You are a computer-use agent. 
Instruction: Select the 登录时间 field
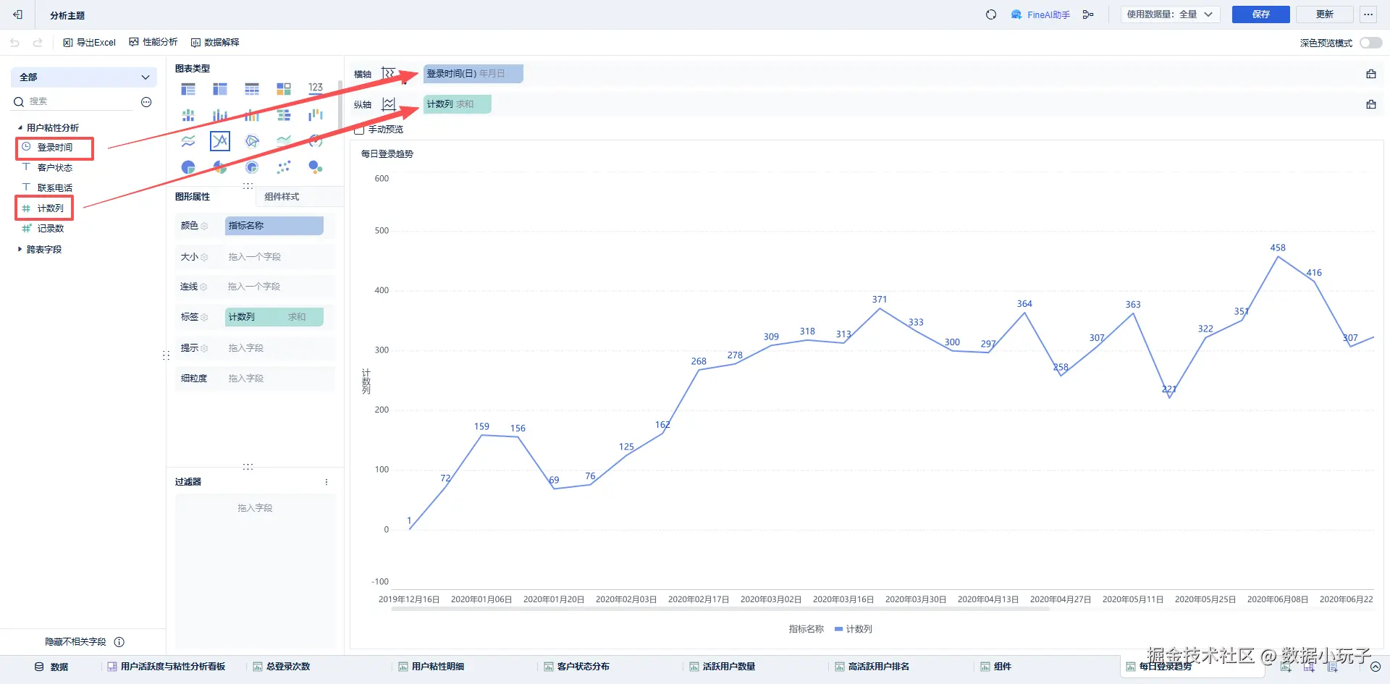tap(55, 148)
